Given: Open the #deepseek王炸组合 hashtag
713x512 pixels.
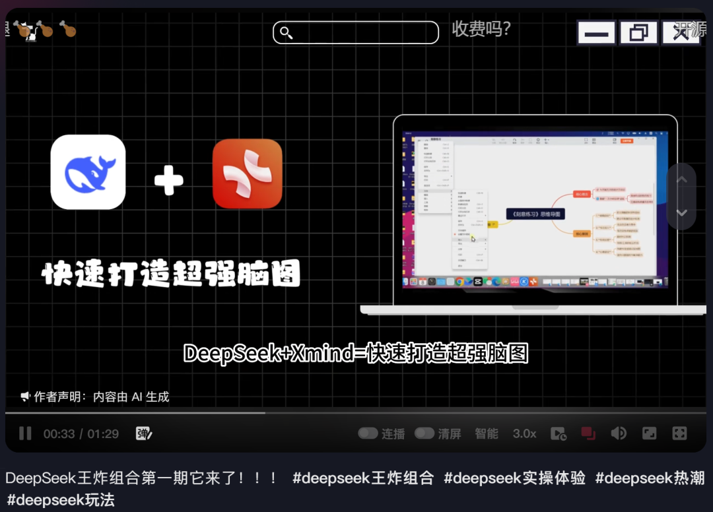Looking at the screenshot, I should (x=363, y=478).
